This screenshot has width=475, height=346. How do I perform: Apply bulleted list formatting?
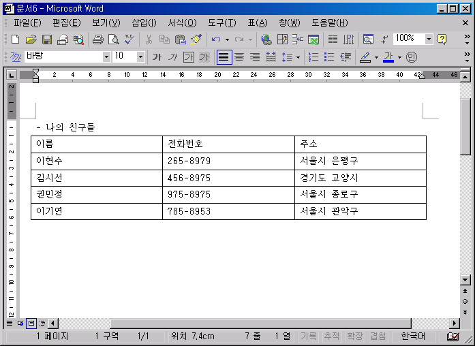pos(329,57)
